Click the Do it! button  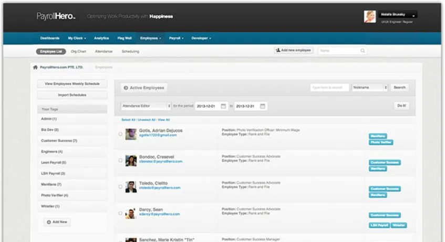tap(401, 106)
